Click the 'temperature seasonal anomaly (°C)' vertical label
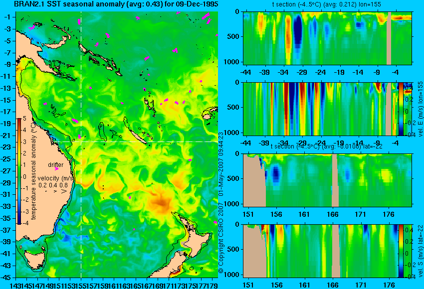 coord(33,171)
